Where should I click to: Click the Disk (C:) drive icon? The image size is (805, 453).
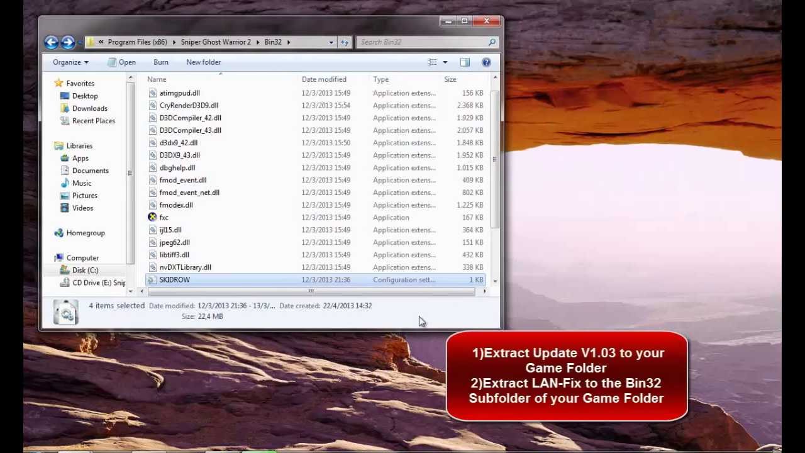click(65, 270)
